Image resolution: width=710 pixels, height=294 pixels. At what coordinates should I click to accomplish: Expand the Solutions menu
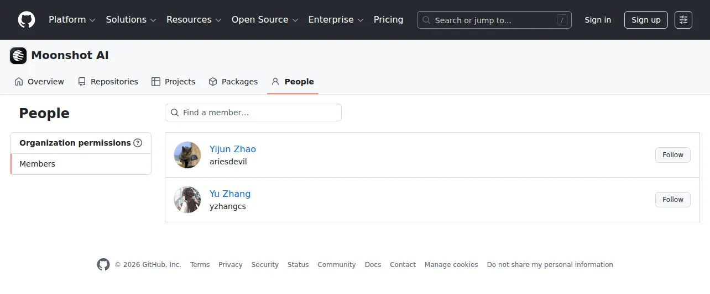pyautogui.click(x=131, y=20)
